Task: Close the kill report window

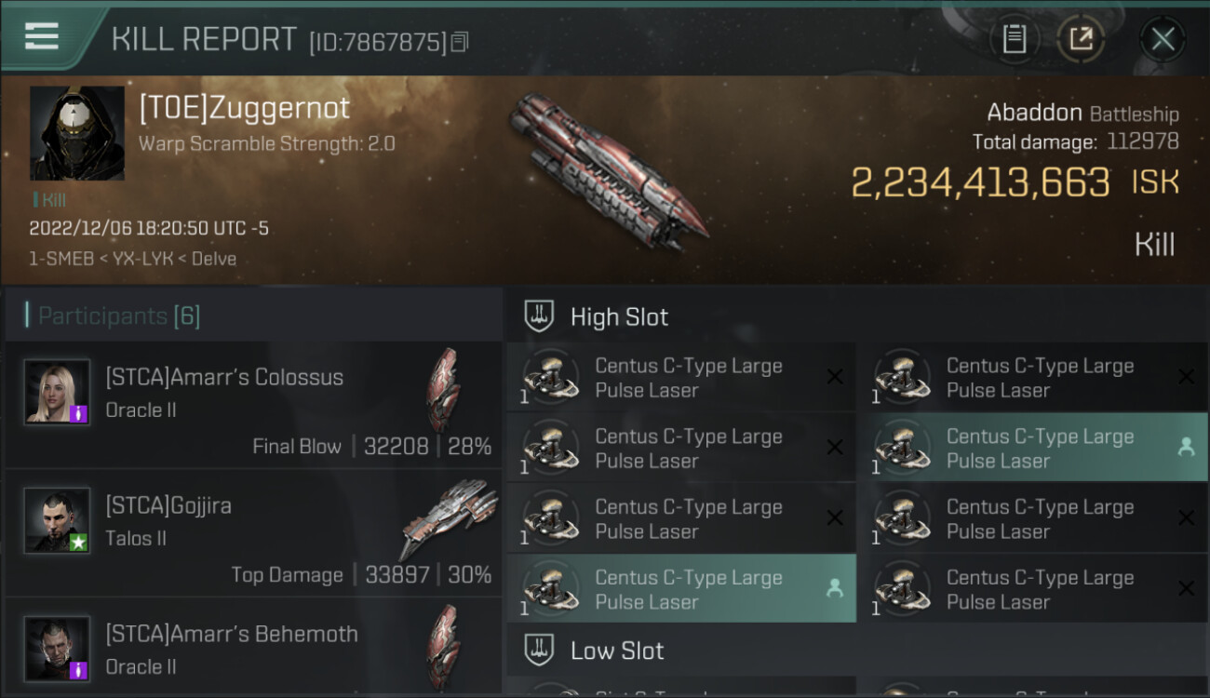Action: tap(1163, 39)
